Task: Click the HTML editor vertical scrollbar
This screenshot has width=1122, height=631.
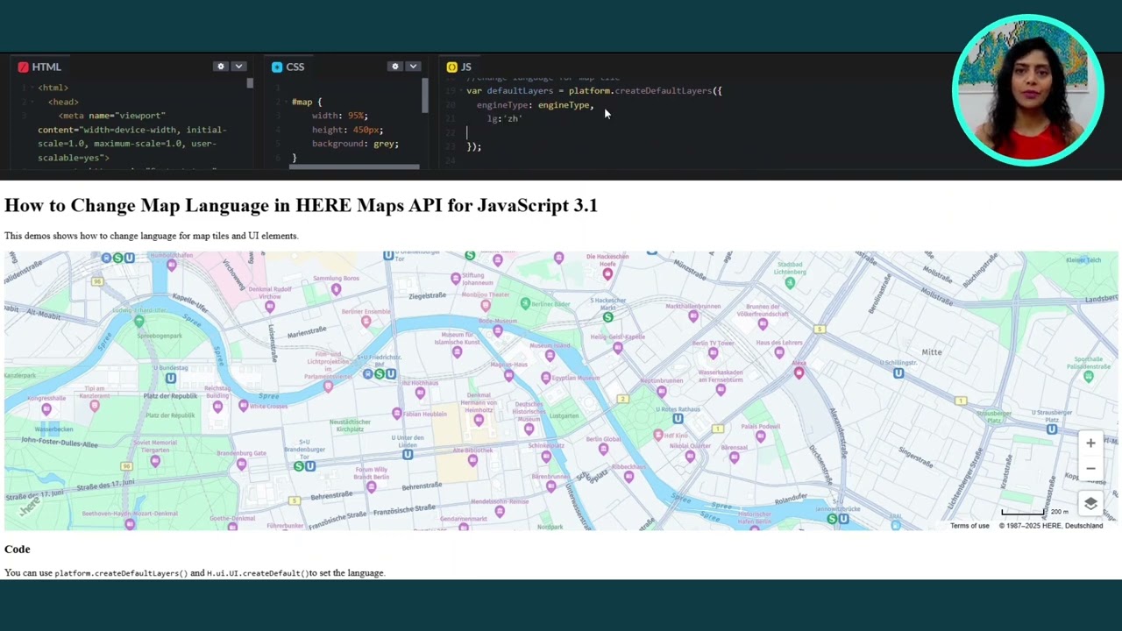Action: coord(250,83)
